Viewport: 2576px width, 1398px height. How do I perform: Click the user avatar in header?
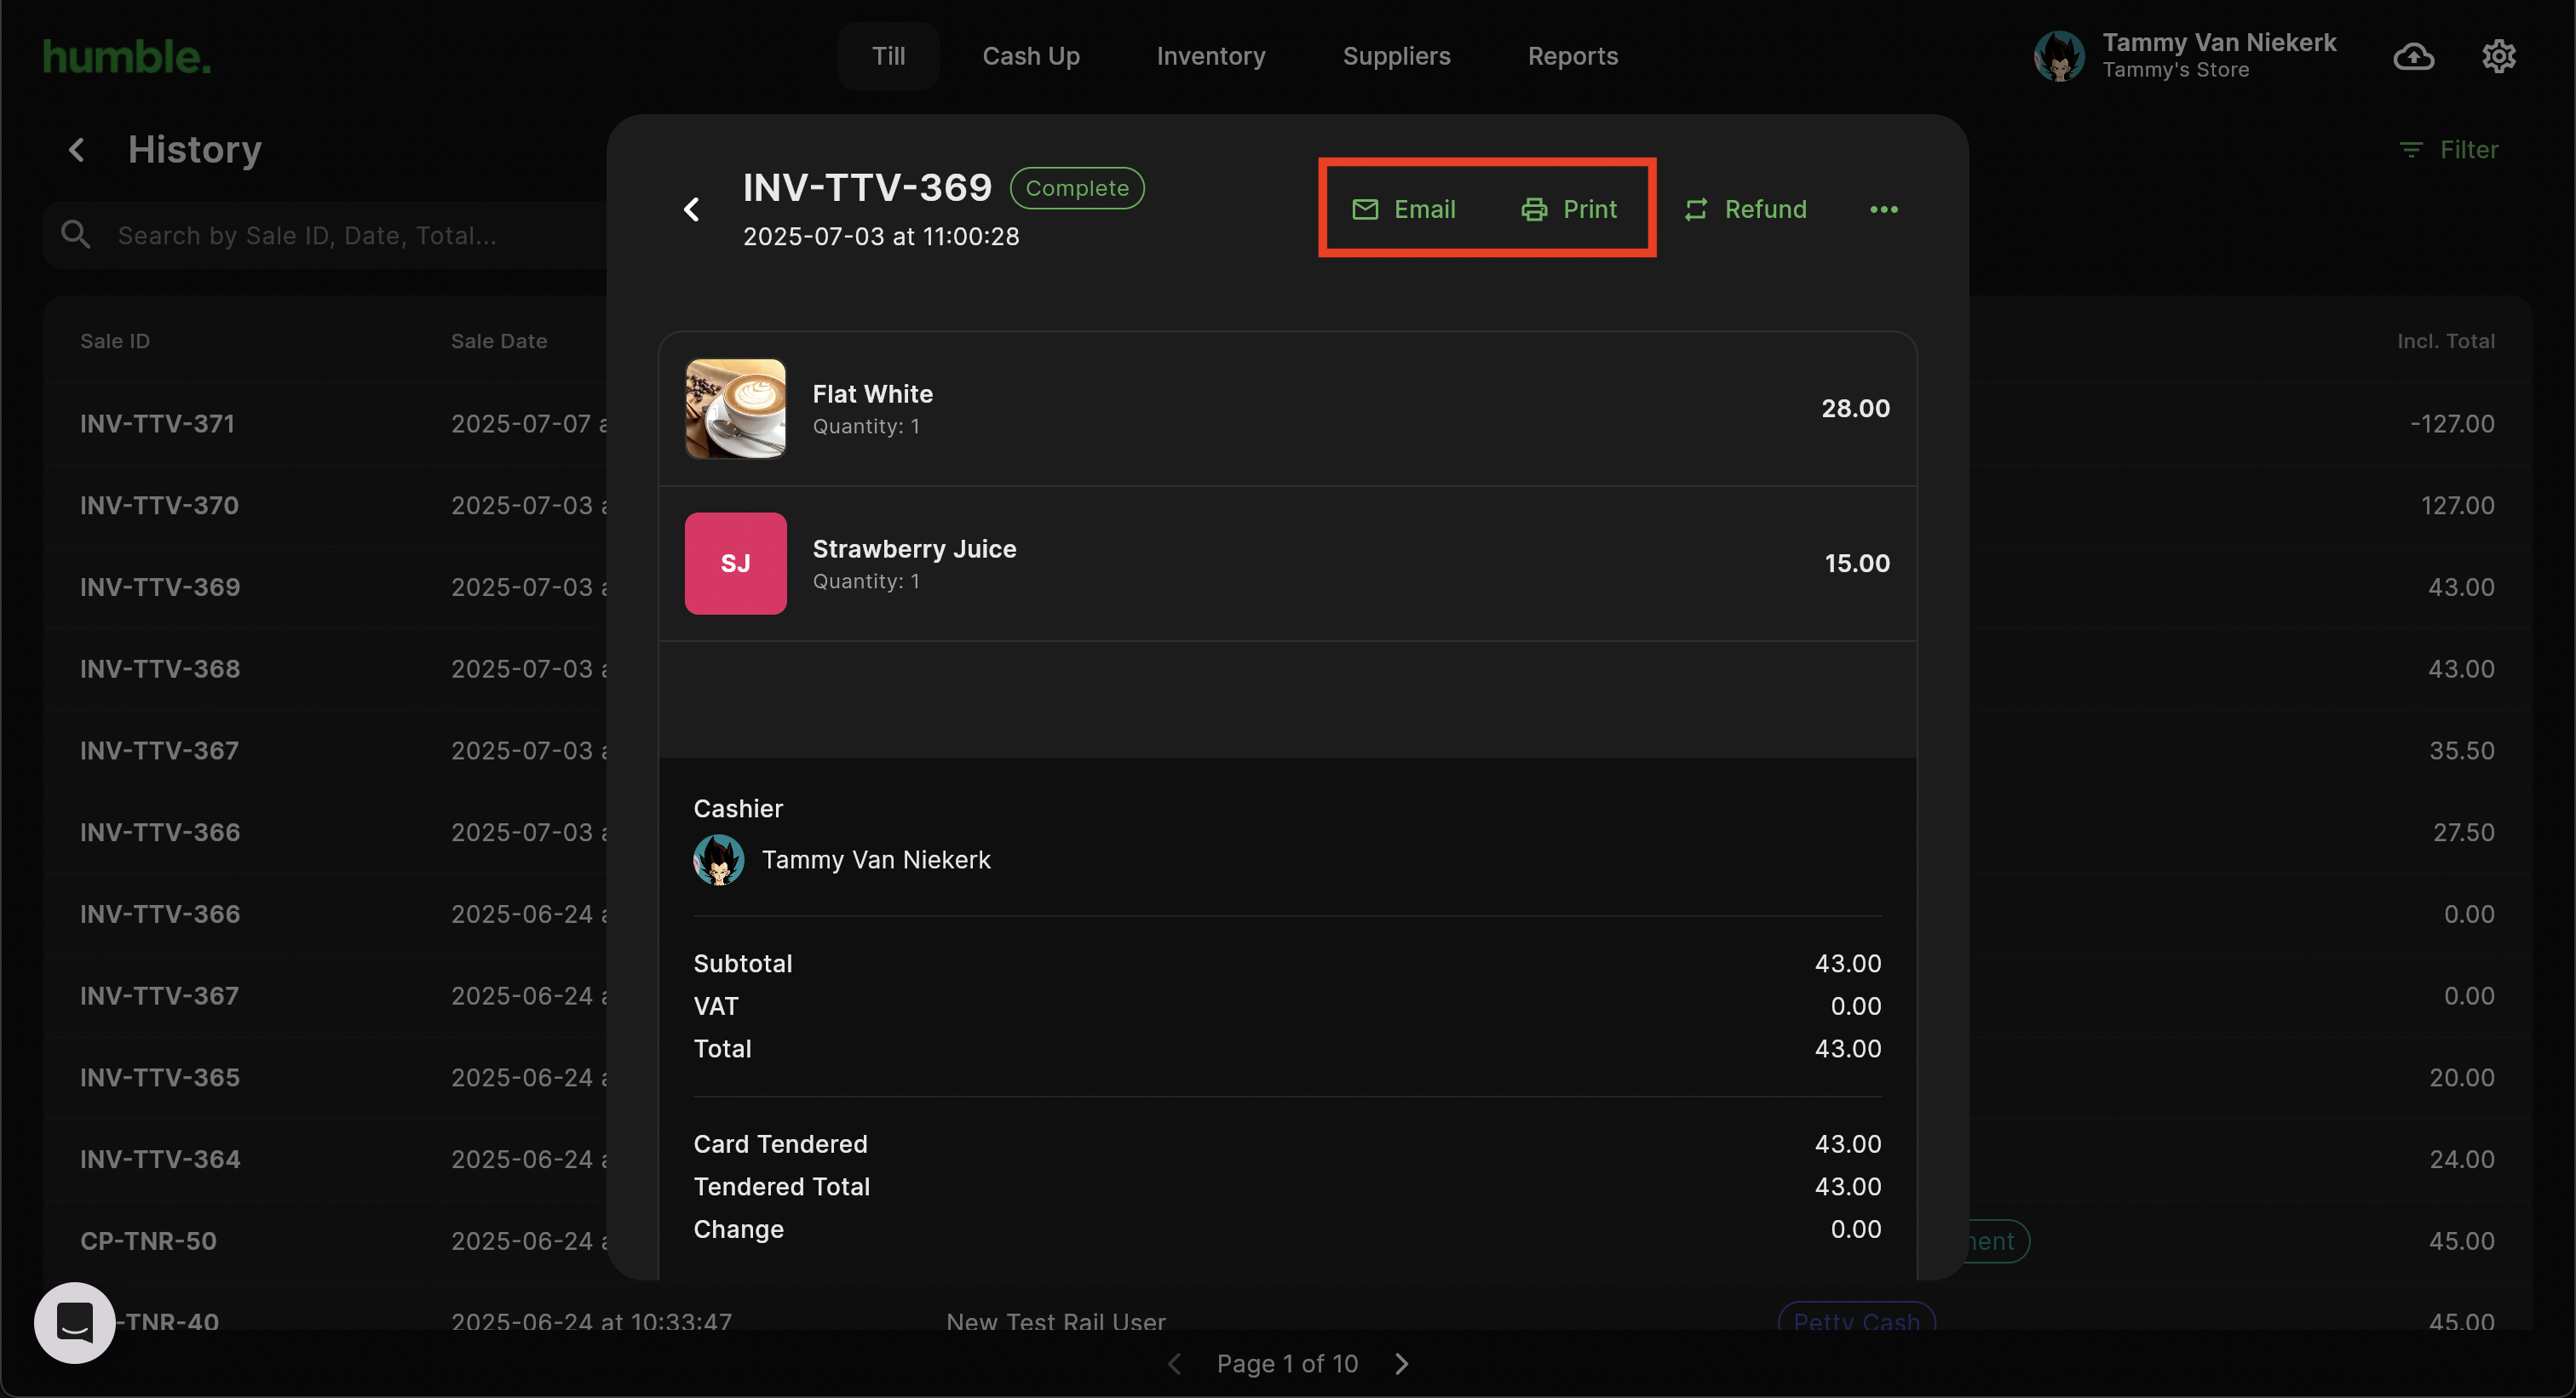coord(2058,56)
